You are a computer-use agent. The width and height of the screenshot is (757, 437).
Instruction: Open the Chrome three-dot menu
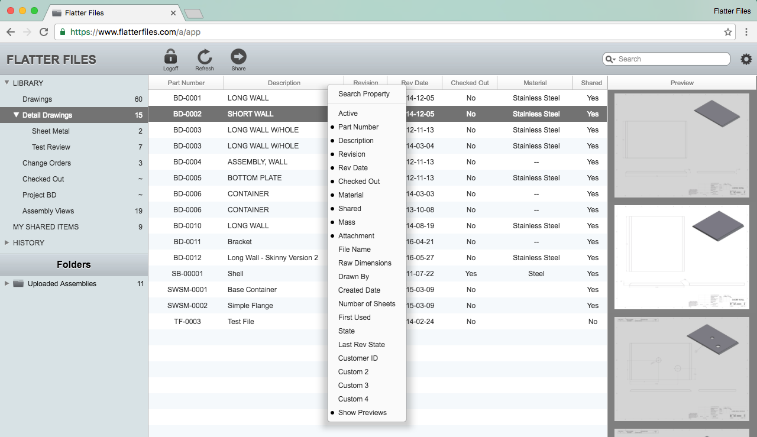pyautogui.click(x=746, y=32)
